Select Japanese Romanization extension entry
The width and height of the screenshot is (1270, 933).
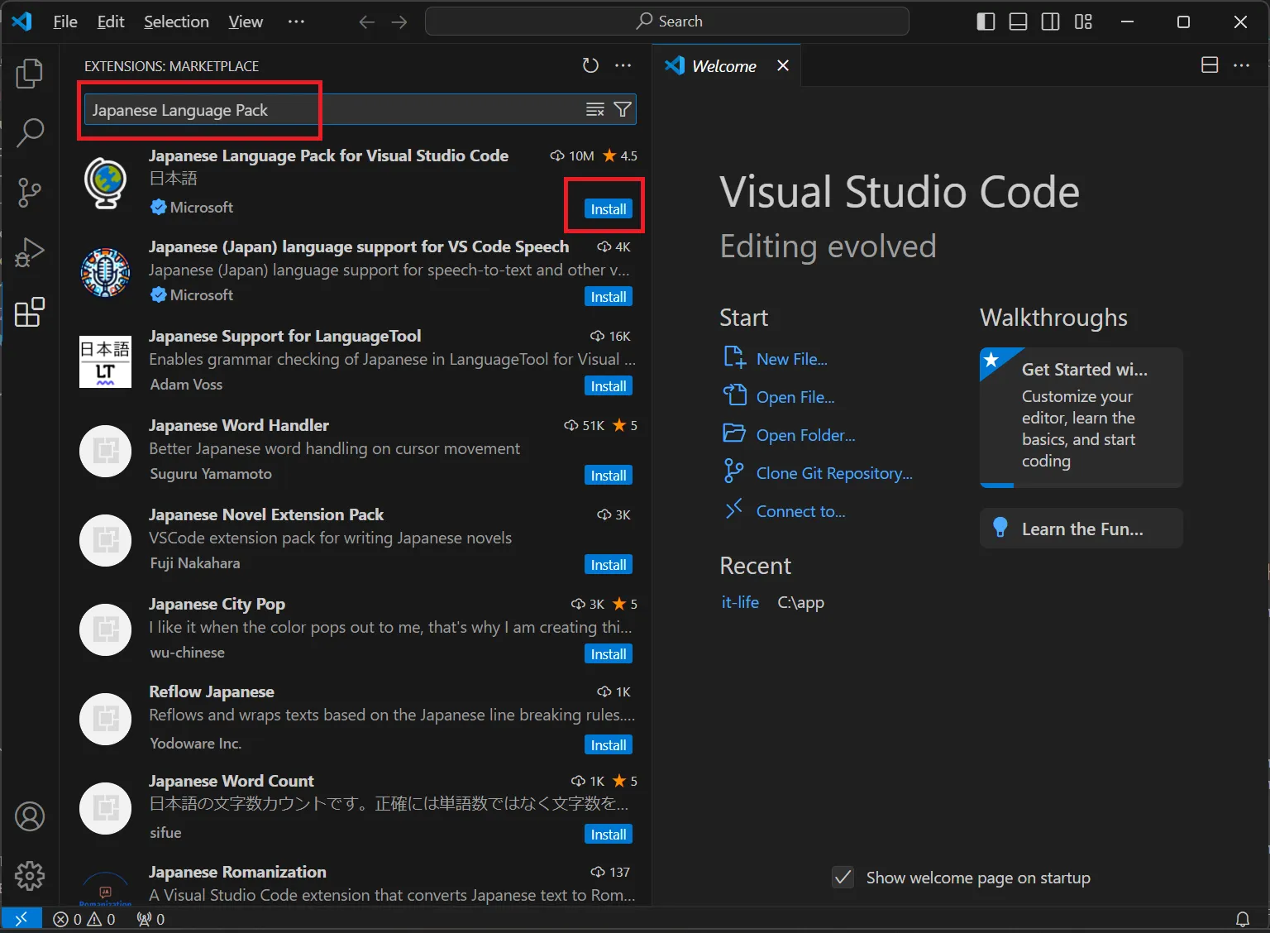pyautogui.click(x=357, y=883)
